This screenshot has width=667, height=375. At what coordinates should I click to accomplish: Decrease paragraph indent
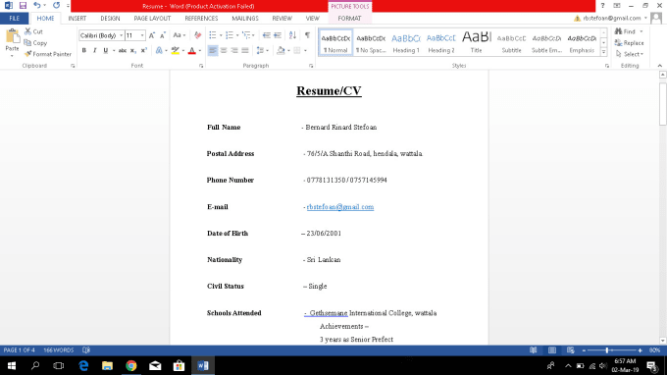coord(266,35)
